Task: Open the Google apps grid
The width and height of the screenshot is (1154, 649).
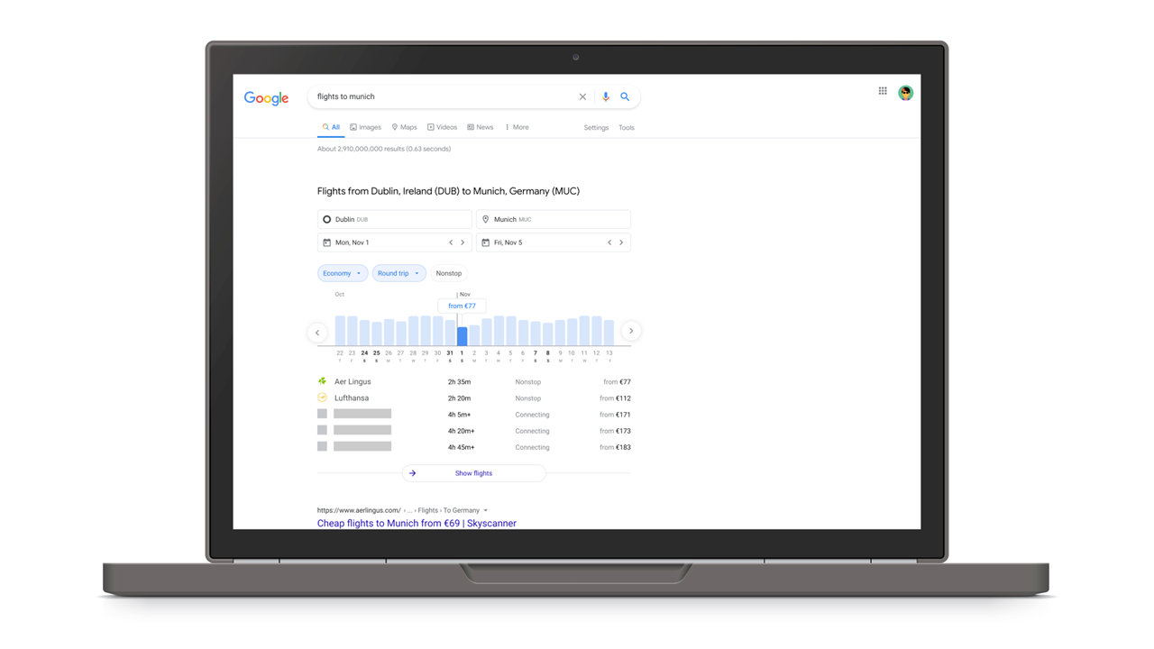Action: click(x=883, y=91)
